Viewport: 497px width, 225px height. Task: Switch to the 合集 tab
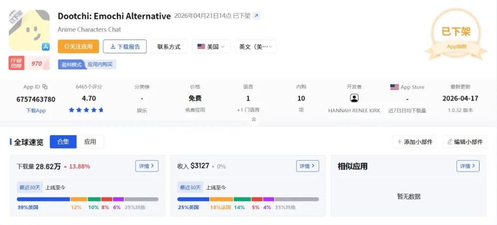[63, 142]
